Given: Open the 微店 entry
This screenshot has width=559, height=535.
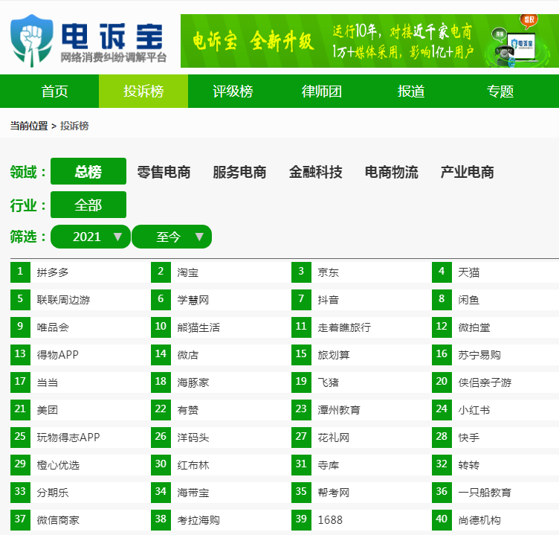Looking at the screenshot, I should click(x=188, y=355).
